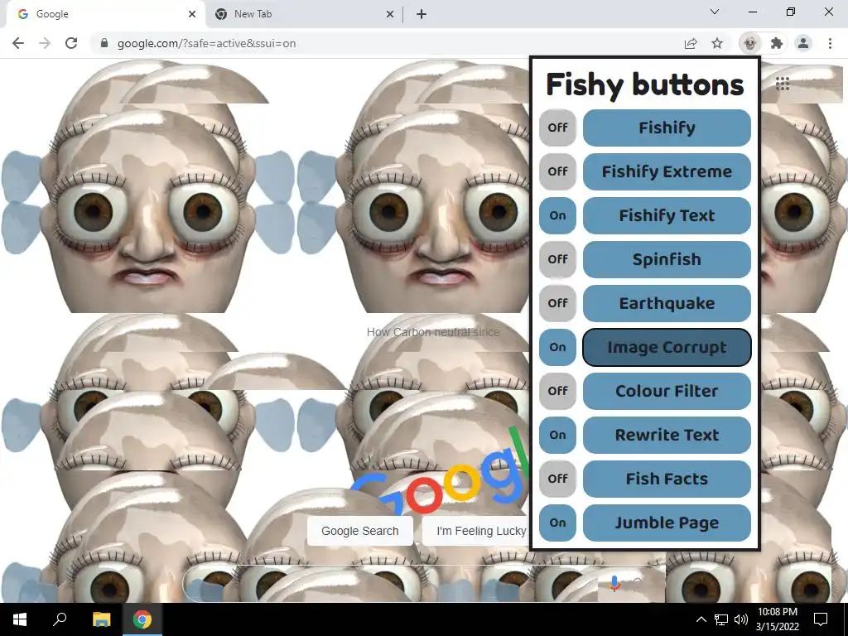Open the Extensions puzzle icon
This screenshot has width=848, height=636.
[777, 43]
